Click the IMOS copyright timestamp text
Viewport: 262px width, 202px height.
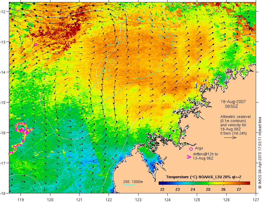[260, 152]
